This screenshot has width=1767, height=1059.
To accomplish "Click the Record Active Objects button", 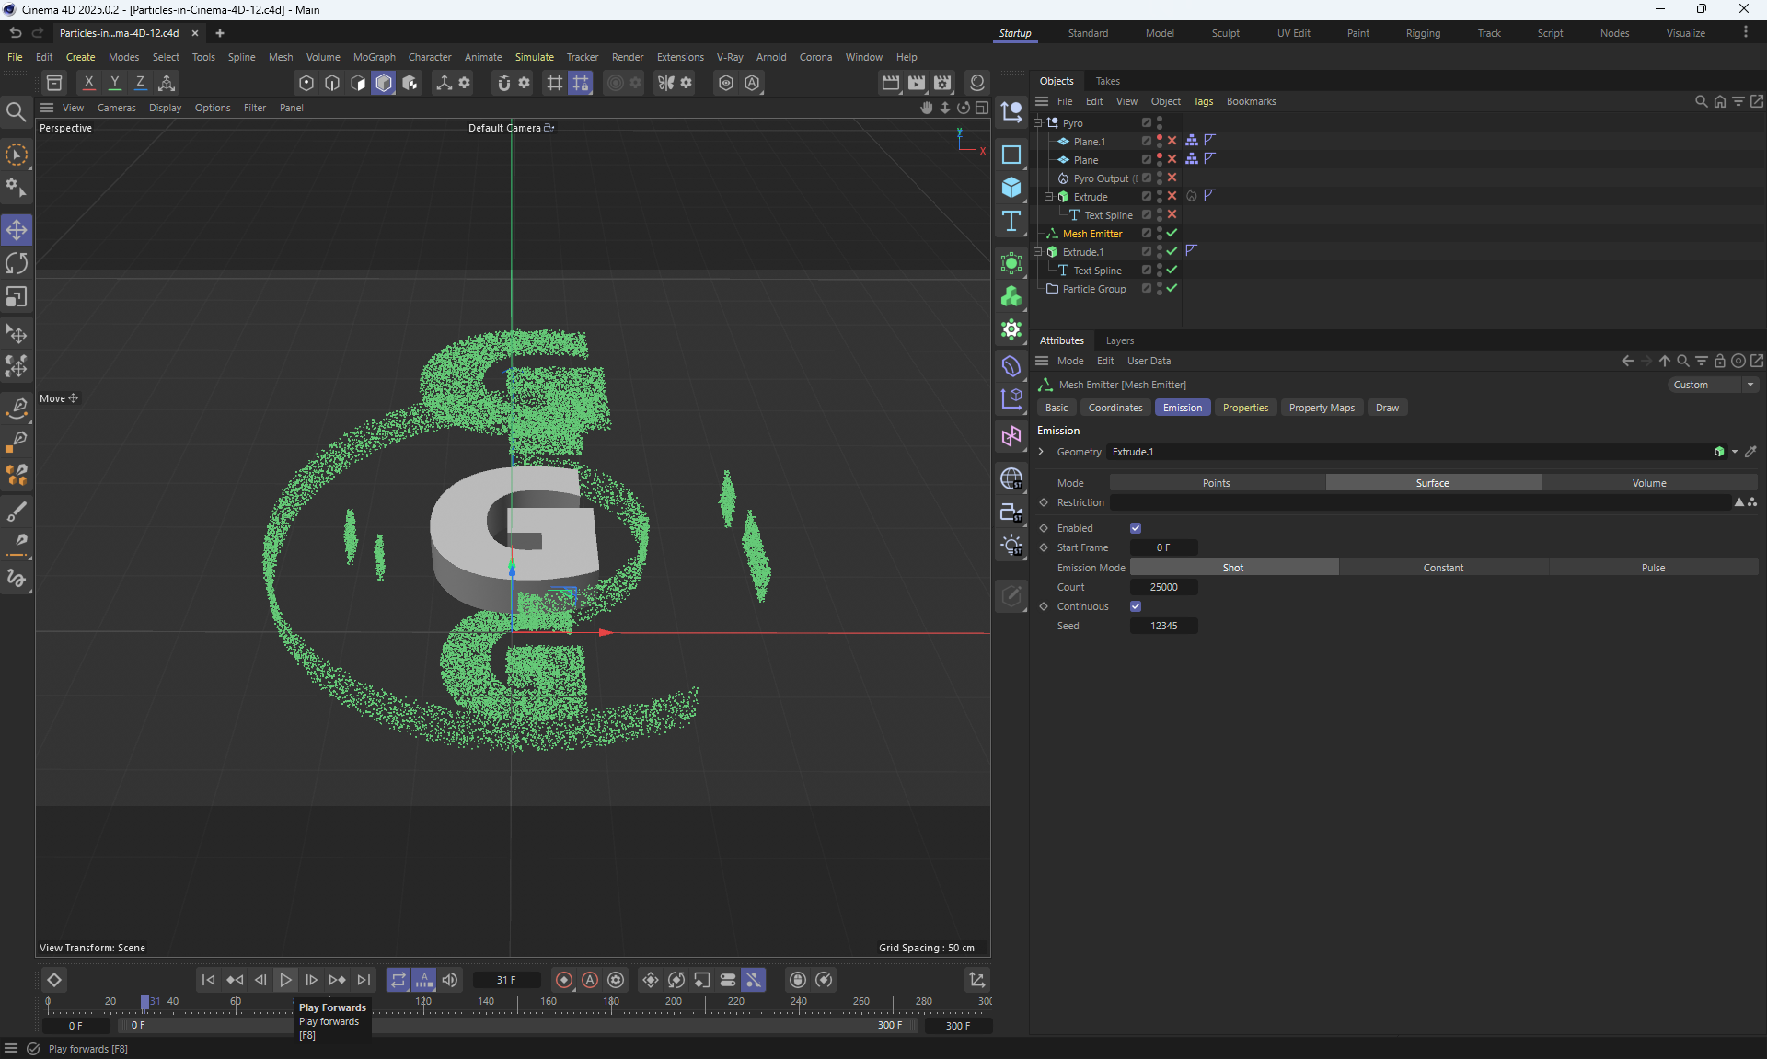I will (x=564, y=980).
